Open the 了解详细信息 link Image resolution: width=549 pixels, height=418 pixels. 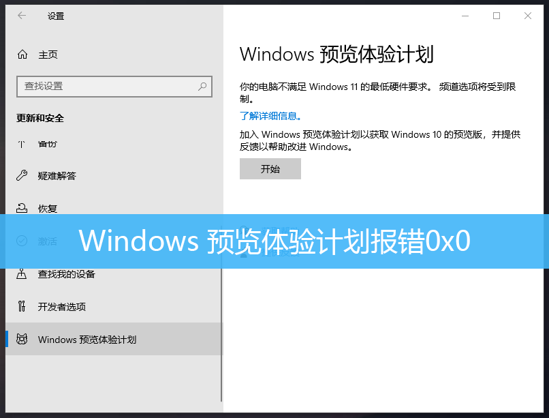tap(270, 116)
